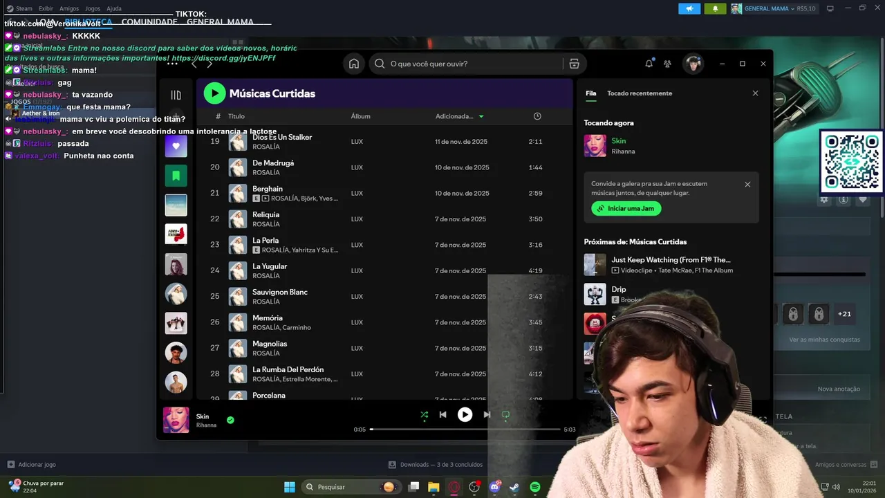Switch to the Fila tab
The image size is (885, 498).
pos(591,93)
